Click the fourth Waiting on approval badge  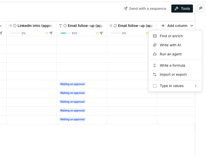72,110
